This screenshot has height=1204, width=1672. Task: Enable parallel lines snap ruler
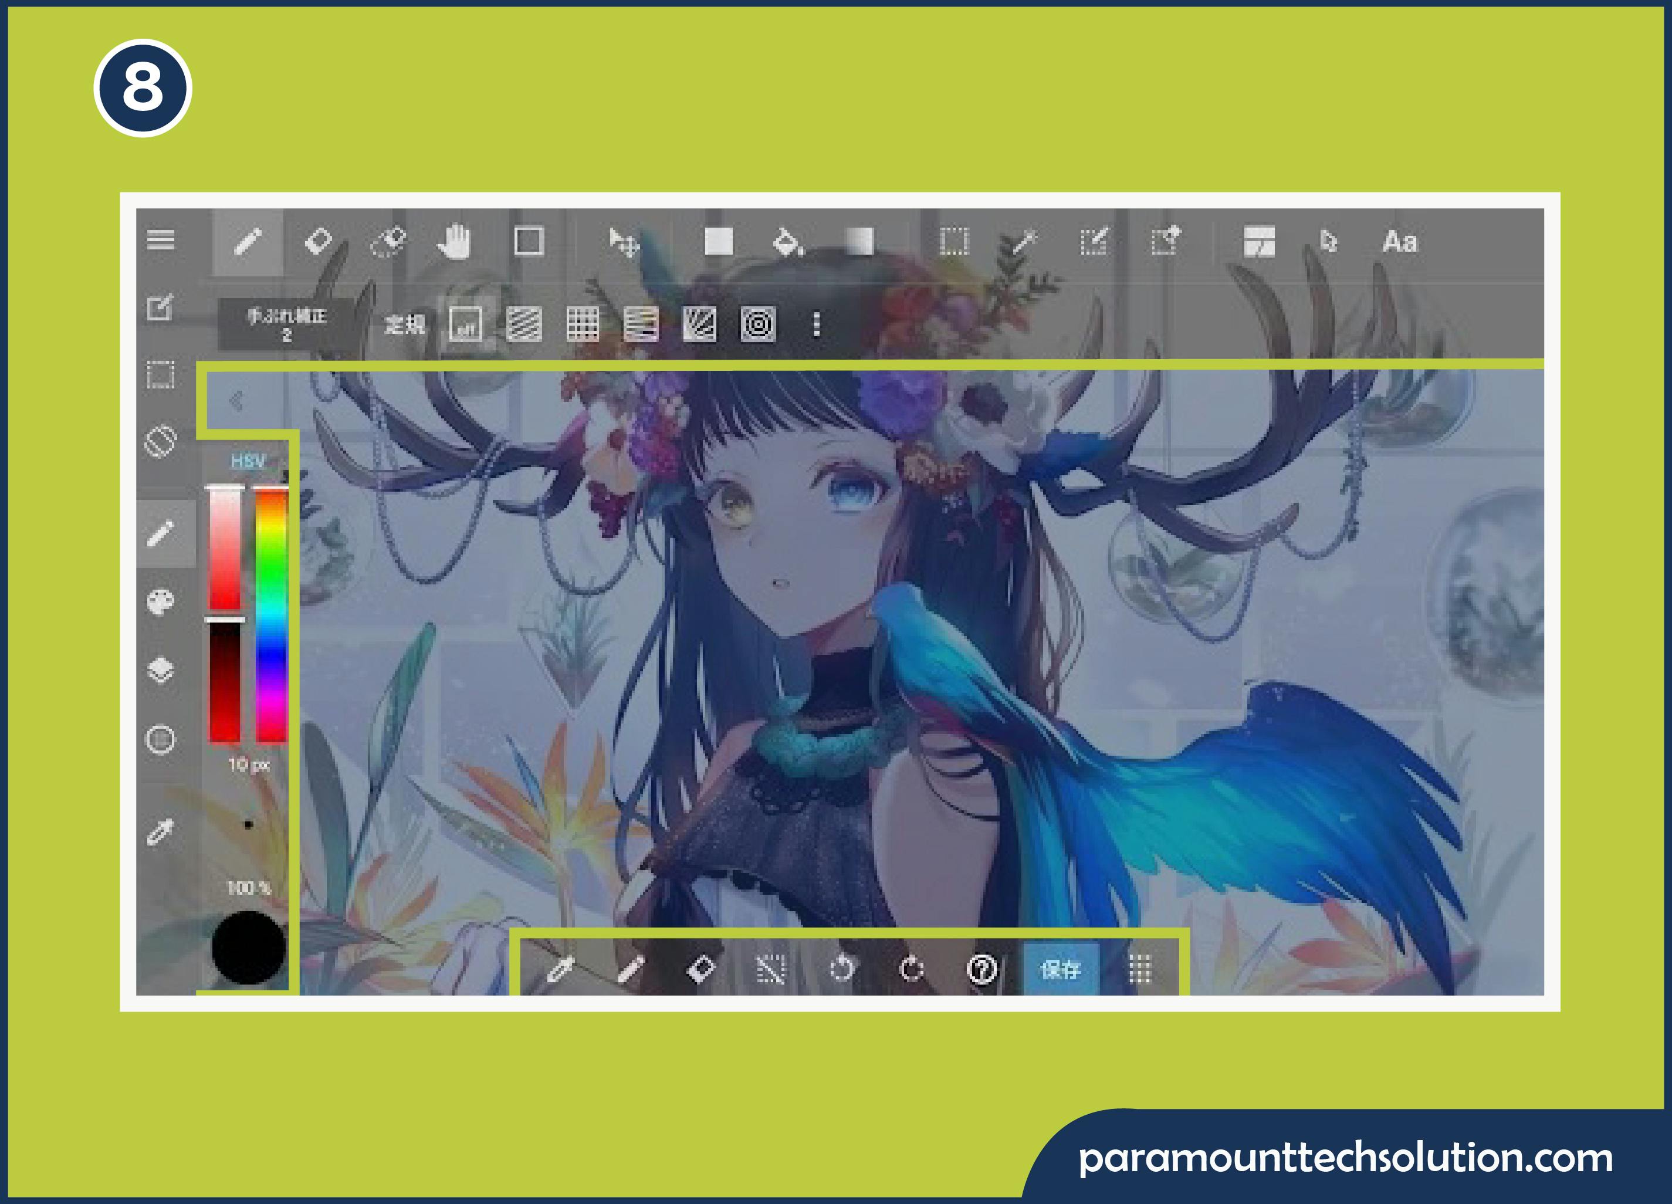click(524, 324)
